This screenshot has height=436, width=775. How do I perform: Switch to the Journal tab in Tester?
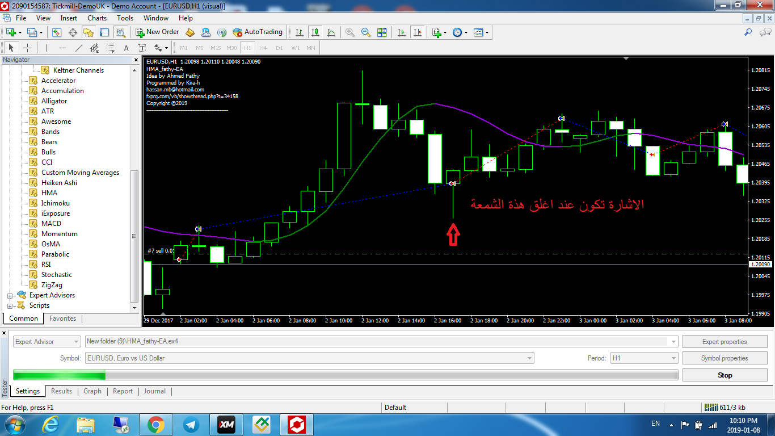click(154, 391)
